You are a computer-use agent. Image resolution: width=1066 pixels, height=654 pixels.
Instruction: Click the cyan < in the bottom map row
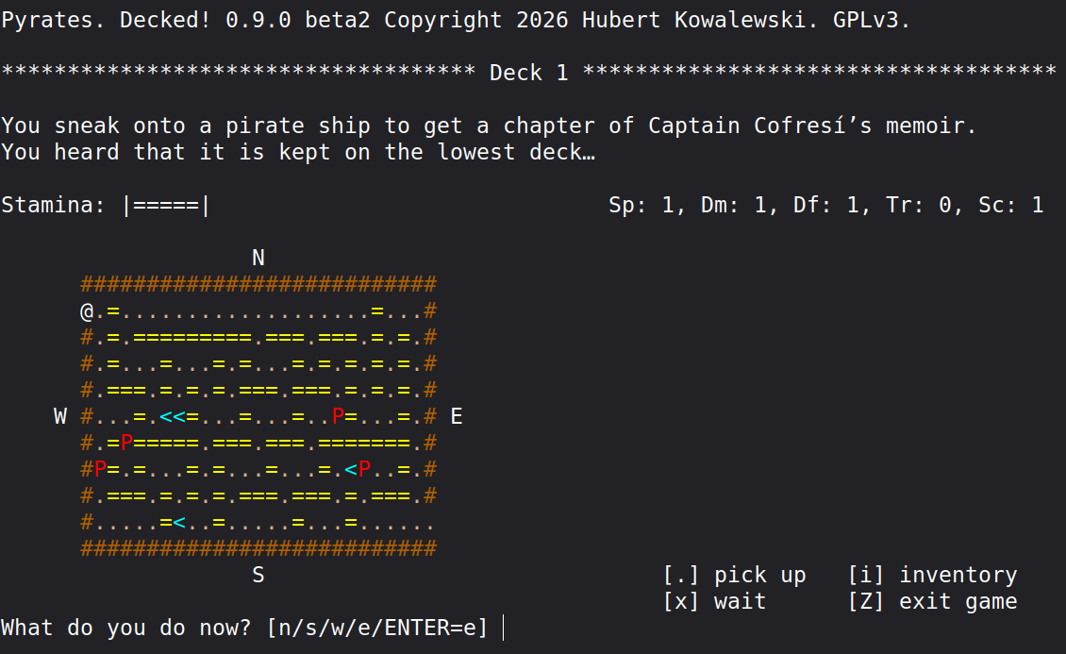click(x=179, y=522)
